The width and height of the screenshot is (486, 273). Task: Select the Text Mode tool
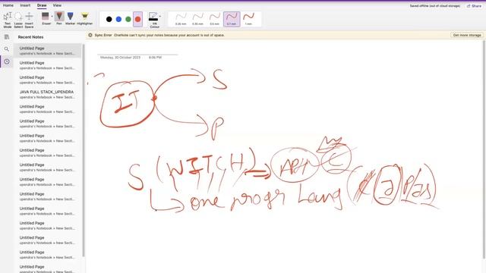[x=8, y=20]
